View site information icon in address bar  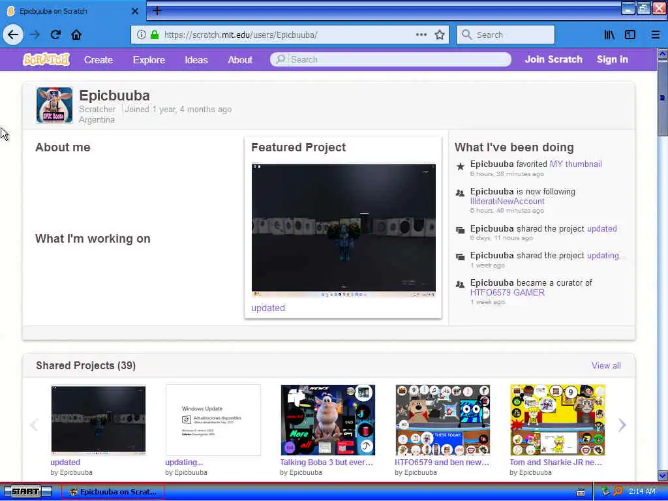(x=142, y=35)
